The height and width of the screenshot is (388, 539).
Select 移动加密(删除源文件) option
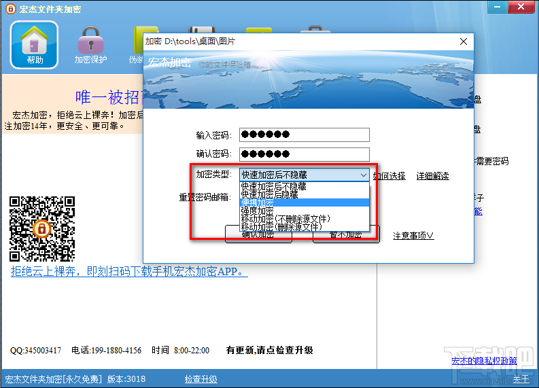(305, 226)
